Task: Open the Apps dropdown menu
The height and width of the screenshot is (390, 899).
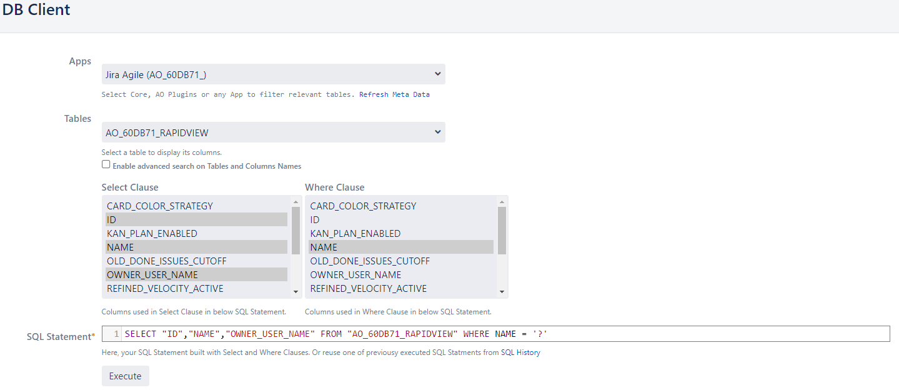Action: 273,74
